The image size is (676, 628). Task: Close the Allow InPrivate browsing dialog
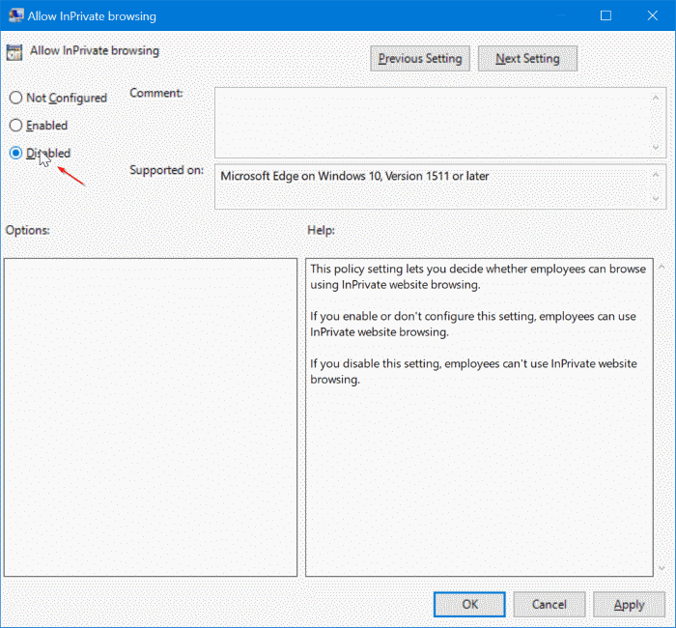pos(652,16)
